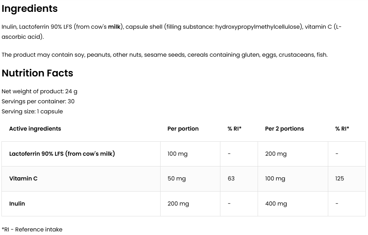368x235 pixels.
Task: Click the Net weight of product line
Action: (x=39, y=91)
